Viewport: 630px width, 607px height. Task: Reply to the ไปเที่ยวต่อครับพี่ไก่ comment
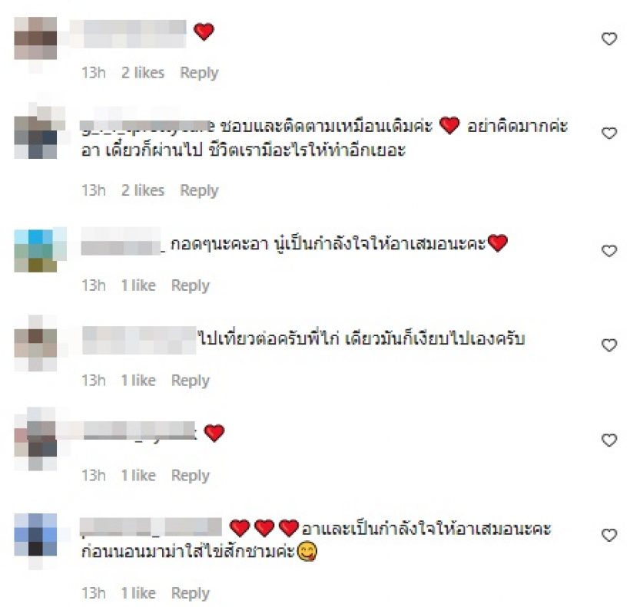pos(191,381)
